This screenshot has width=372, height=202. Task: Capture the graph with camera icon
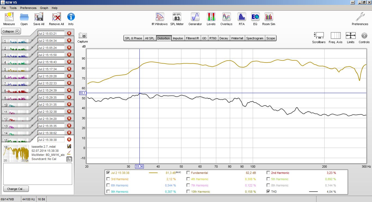[x=83, y=35]
